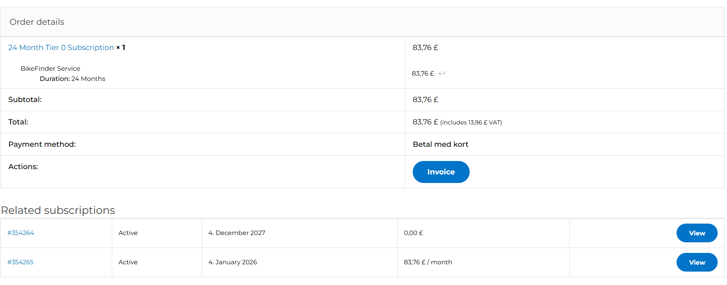727x285 pixels.
Task: Click the "0,00 £" amount cell
Action: 413,233
